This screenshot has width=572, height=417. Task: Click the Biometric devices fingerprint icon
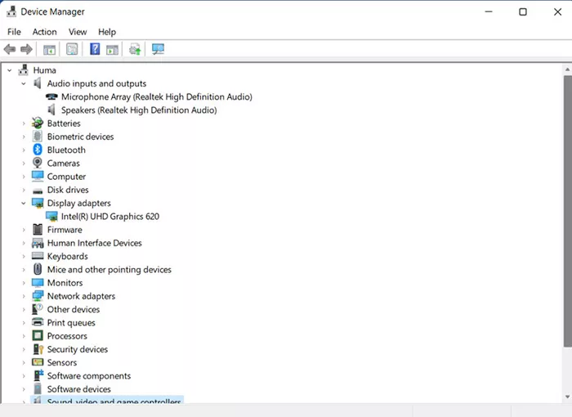[38, 137]
